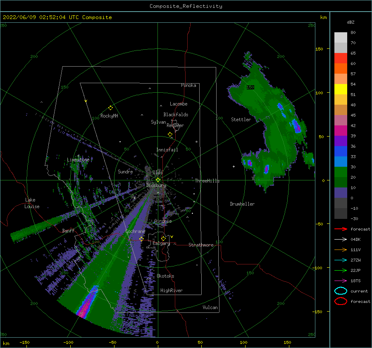
Task: Click the Vulcan town label
Action: tap(210, 307)
